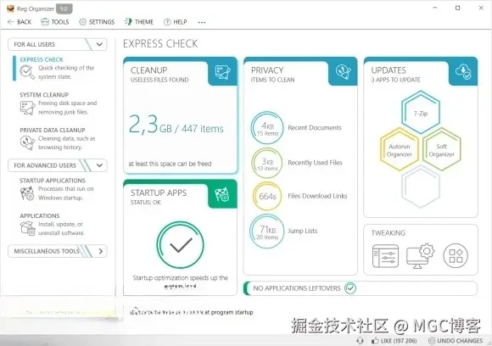Open the tweaking monitor gear icon
Screen dimensions: 492x346
(420, 255)
